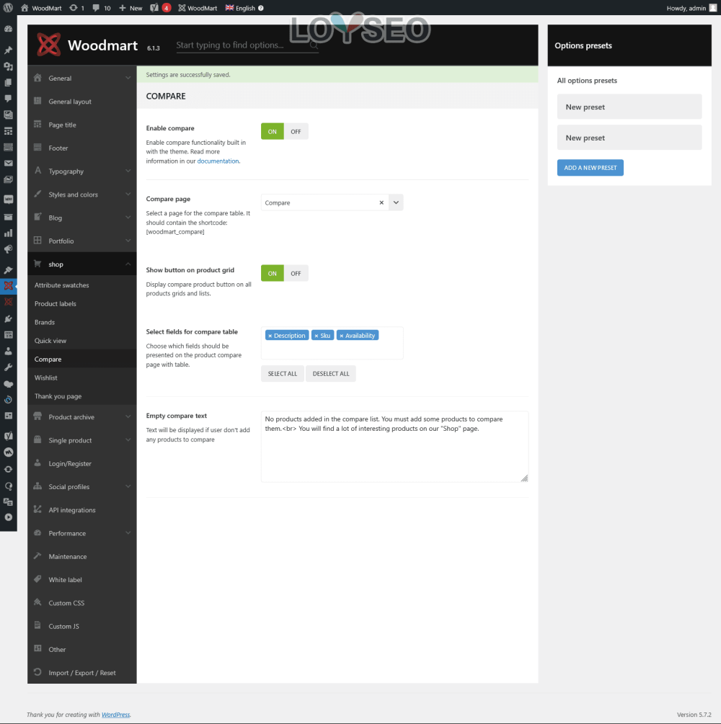Set Show button on product grid OFF
This screenshot has height=724, width=721.
(x=296, y=273)
